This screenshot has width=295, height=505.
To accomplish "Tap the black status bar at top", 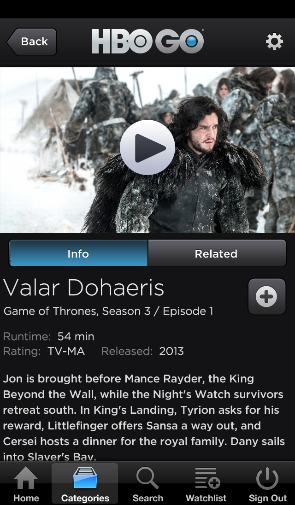I will click(147, 9).
